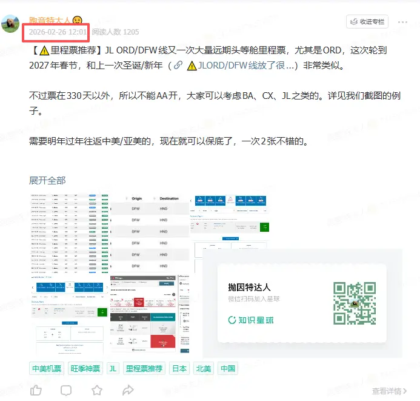
Task: Open 查看详情 details link
Action: (x=389, y=391)
